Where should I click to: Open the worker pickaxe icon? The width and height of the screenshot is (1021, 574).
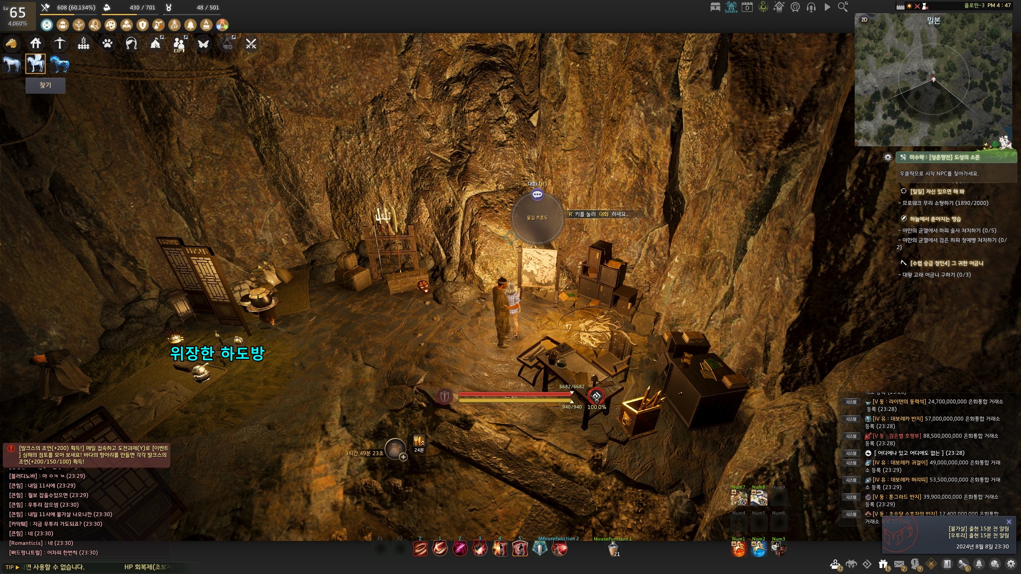60,43
